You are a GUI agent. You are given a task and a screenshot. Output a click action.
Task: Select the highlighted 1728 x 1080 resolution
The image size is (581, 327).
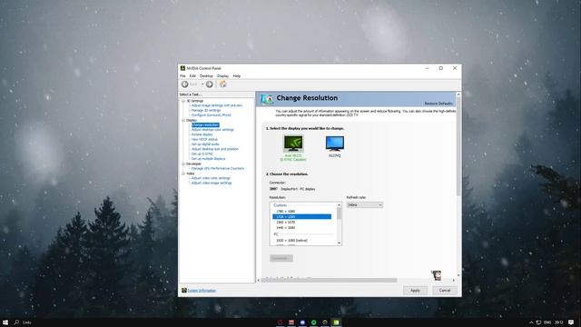(x=302, y=216)
